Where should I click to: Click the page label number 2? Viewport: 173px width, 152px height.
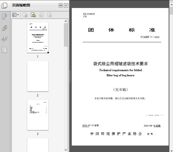coord(38,95)
